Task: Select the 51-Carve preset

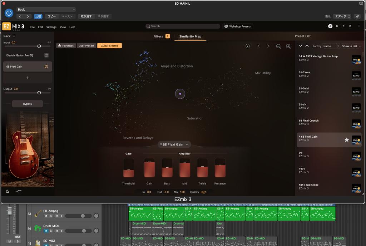Action: [x=329, y=75]
